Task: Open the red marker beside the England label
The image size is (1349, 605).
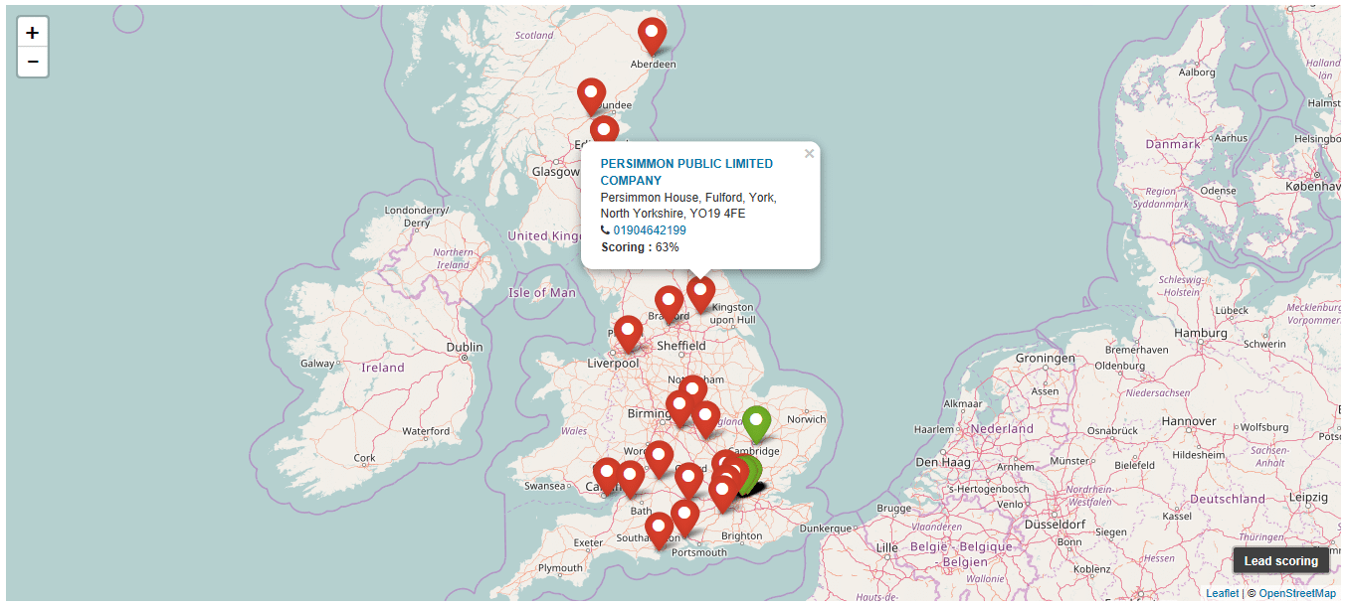Action: [705, 419]
